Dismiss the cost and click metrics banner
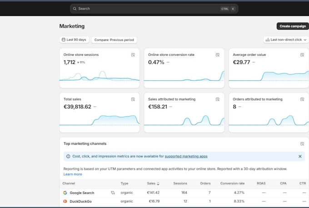 click(300, 156)
